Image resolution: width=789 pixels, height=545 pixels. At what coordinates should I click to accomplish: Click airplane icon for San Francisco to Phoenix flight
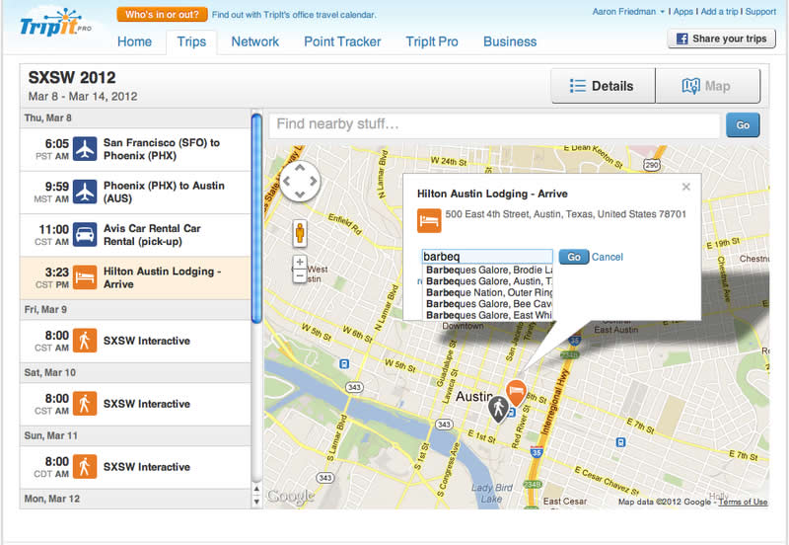click(x=85, y=149)
